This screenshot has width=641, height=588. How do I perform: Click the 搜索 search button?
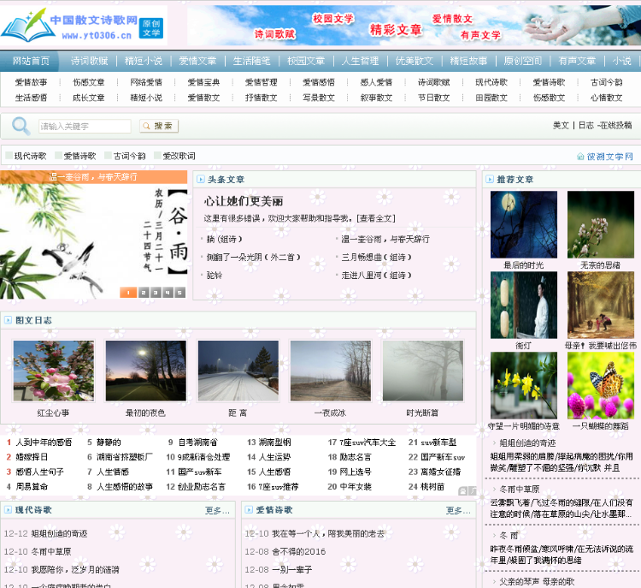tap(159, 126)
